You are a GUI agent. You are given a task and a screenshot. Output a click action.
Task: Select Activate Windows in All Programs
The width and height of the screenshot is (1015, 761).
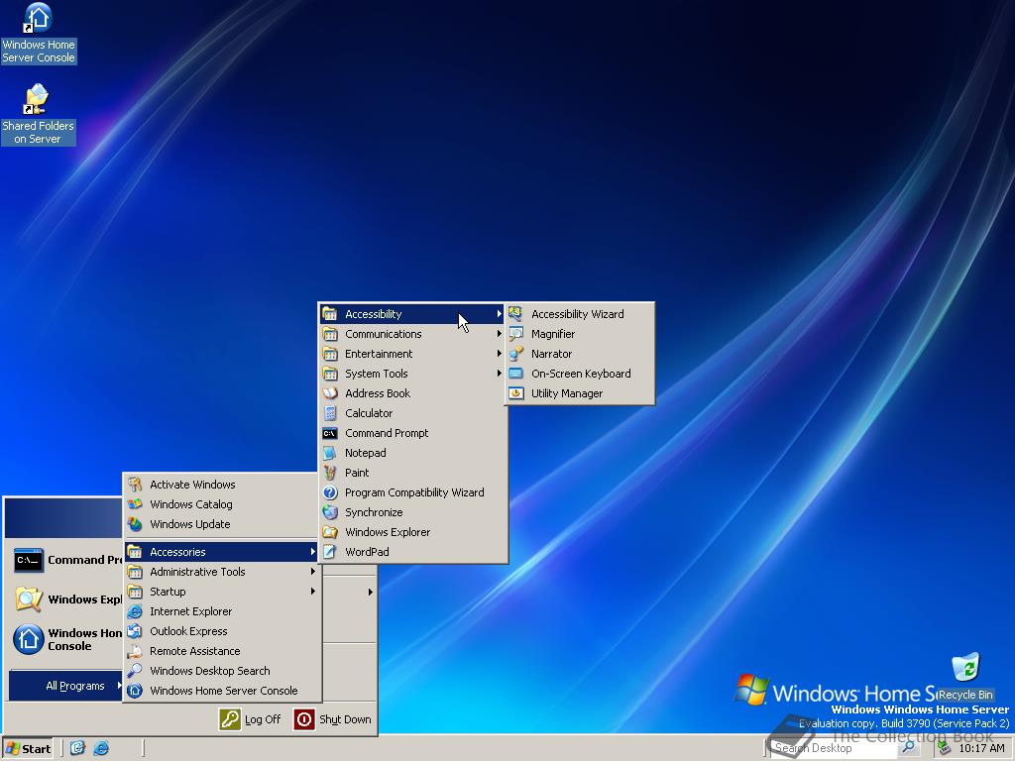(x=222, y=484)
